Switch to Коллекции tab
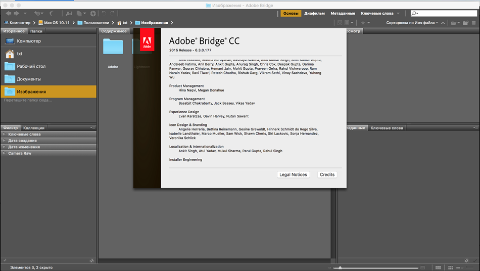The image size is (480, 271). 34,128
